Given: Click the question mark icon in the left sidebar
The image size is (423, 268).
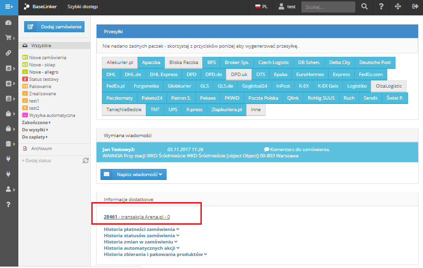Looking at the screenshot, I should pyautogui.click(x=8, y=204).
